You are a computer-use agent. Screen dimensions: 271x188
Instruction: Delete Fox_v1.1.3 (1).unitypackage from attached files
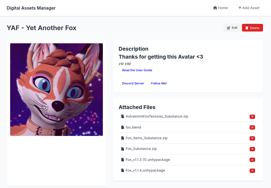pos(252,160)
